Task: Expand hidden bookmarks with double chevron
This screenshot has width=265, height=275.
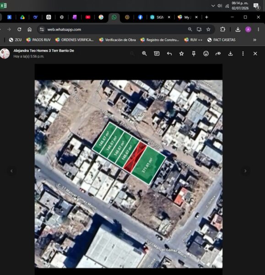Action: (x=254, y=40)
